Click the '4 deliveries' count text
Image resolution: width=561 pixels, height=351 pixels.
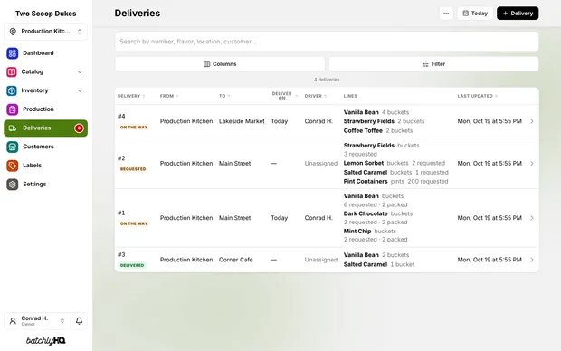pyautogui.click(x=327, y=80)
